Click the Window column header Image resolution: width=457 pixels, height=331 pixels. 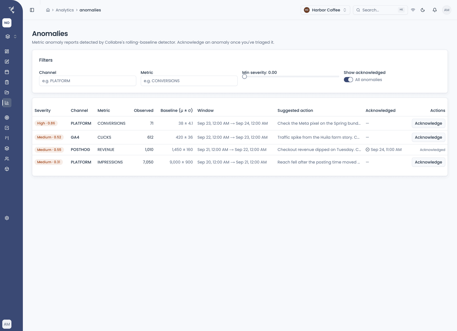pos(205,110)
